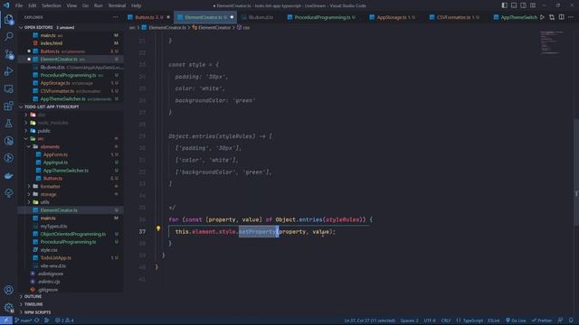Viewport: 579px width, 325px height.
Task: Change the UTF-8 encoding setting
Action: 430,320
